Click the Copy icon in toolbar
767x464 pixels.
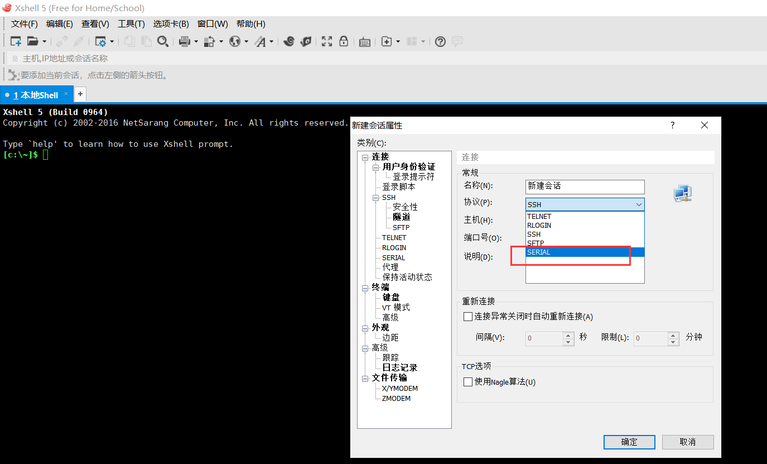129,41
